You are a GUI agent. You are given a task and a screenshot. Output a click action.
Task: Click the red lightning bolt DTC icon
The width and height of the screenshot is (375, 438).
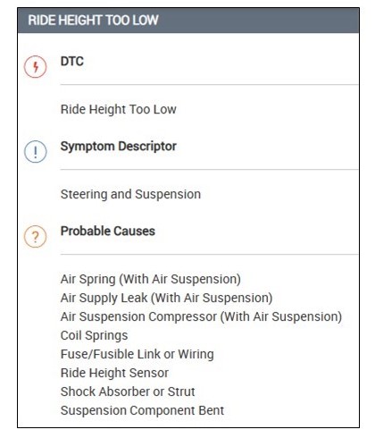(35, 67)
